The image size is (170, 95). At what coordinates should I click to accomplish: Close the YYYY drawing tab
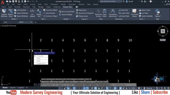[x=31, y=22]
